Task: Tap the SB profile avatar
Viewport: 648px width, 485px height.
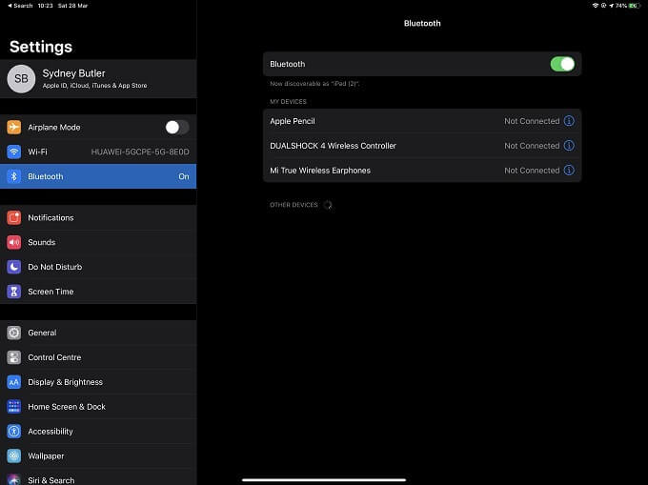Action: (x=21, y=78)
